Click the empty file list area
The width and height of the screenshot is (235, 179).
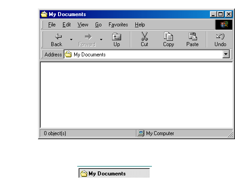136,95
